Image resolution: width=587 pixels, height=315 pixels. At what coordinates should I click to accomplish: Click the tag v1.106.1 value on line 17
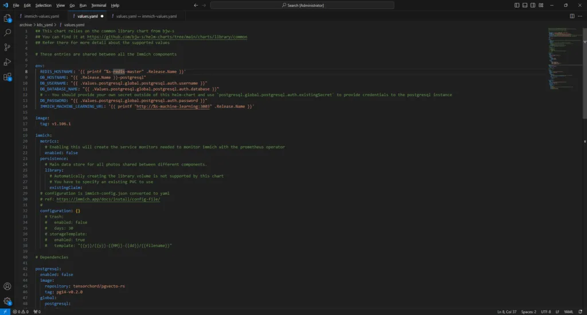point(61,124)
